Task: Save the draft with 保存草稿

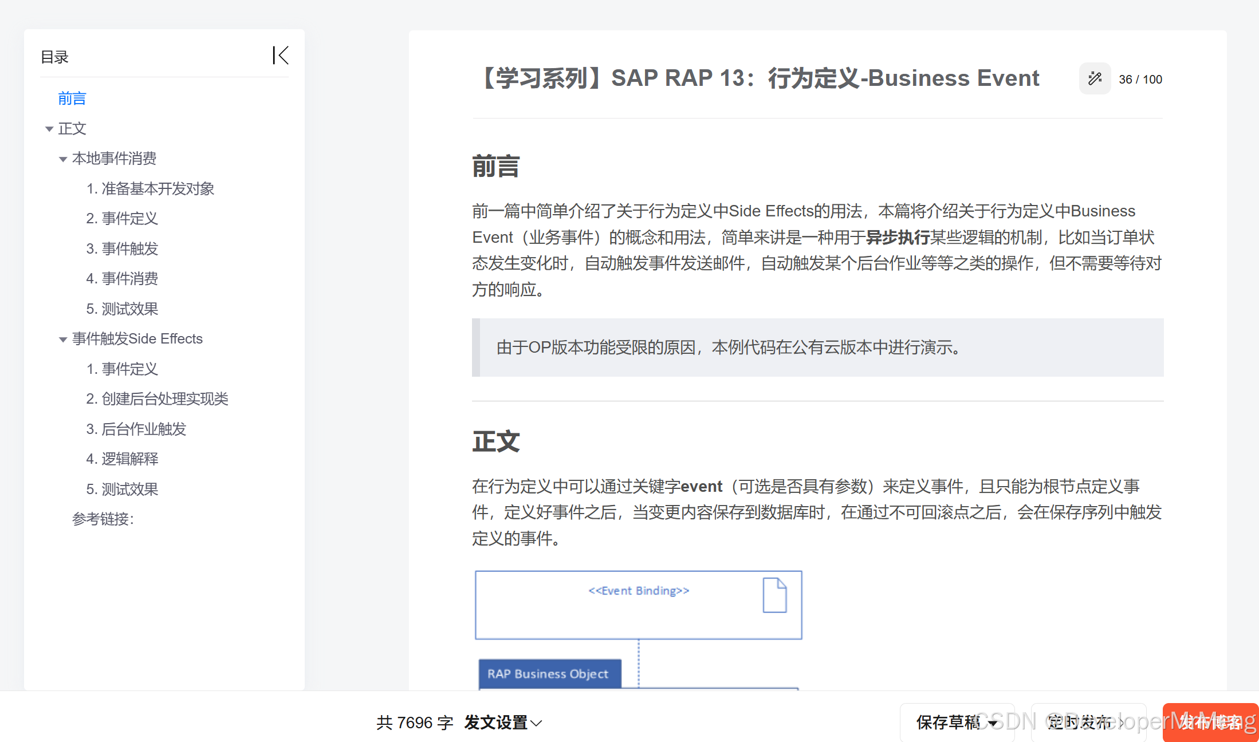Action: point(948,723)
